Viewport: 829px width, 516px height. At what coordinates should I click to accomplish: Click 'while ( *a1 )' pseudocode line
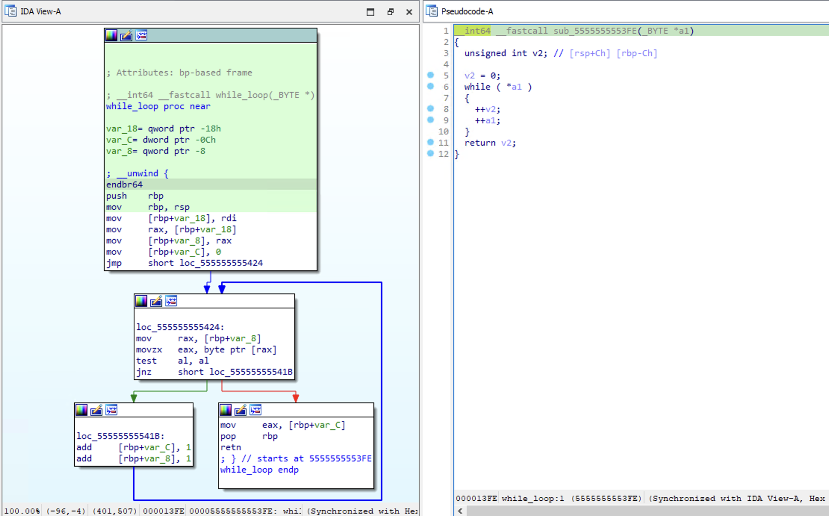pos(498,87)
